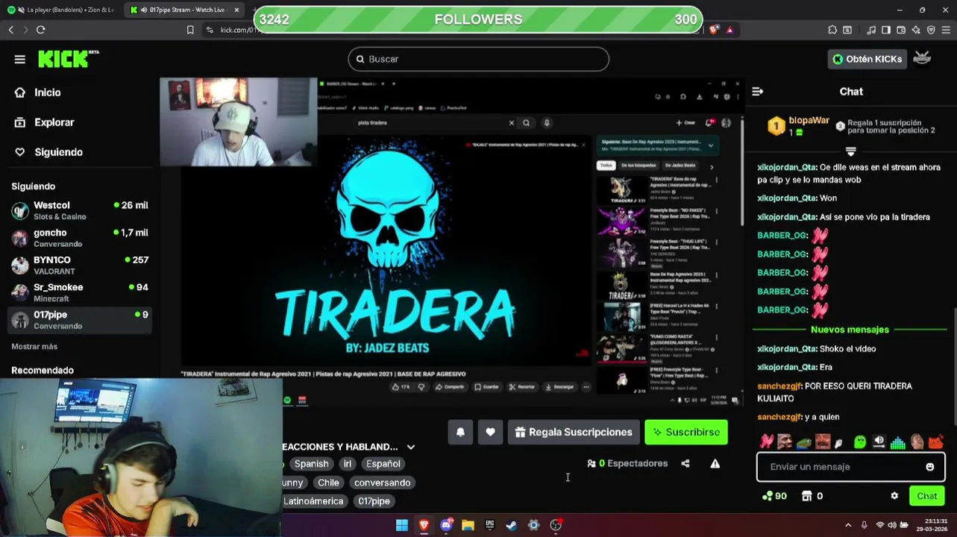957x537 pixels.
Task: Click blopaWar leaderboard entry
Action: coord(799,126)
